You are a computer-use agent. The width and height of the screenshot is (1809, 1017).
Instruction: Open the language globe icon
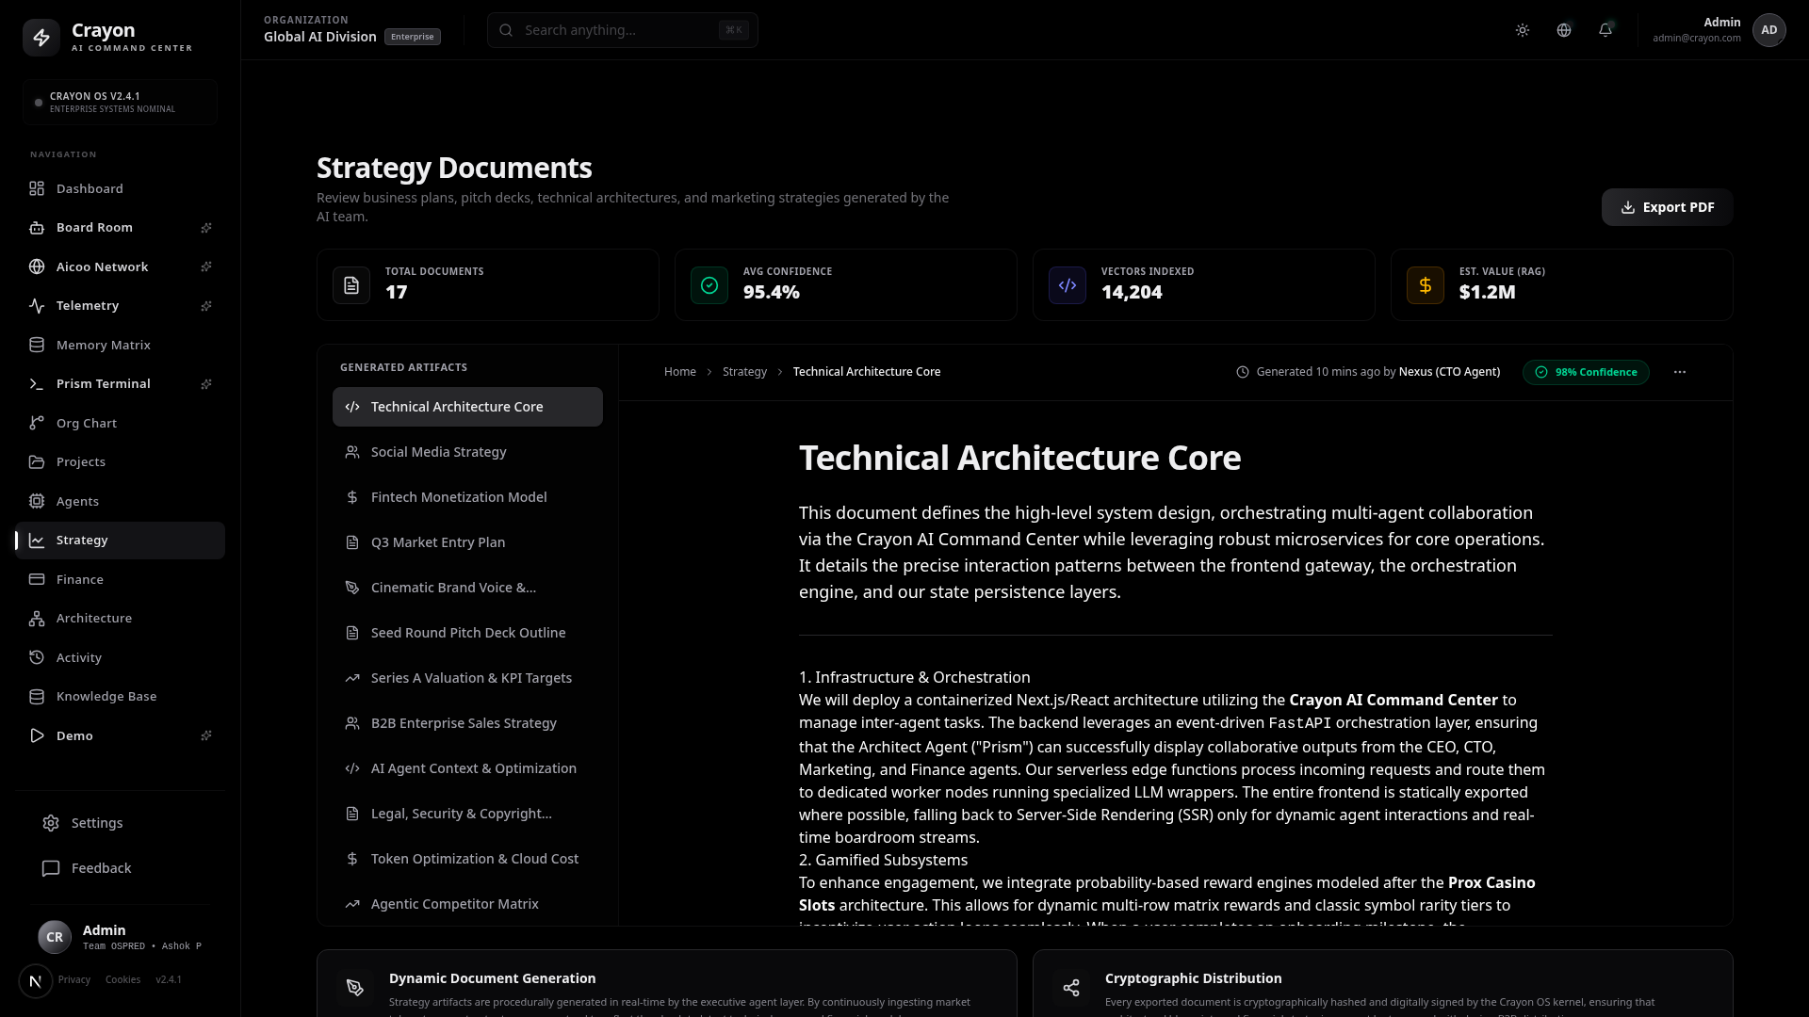coord(1564,30)
